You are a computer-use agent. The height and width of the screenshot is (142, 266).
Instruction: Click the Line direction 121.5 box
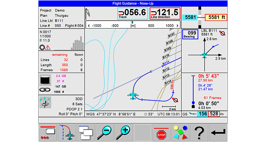click(x=165, y=13)
